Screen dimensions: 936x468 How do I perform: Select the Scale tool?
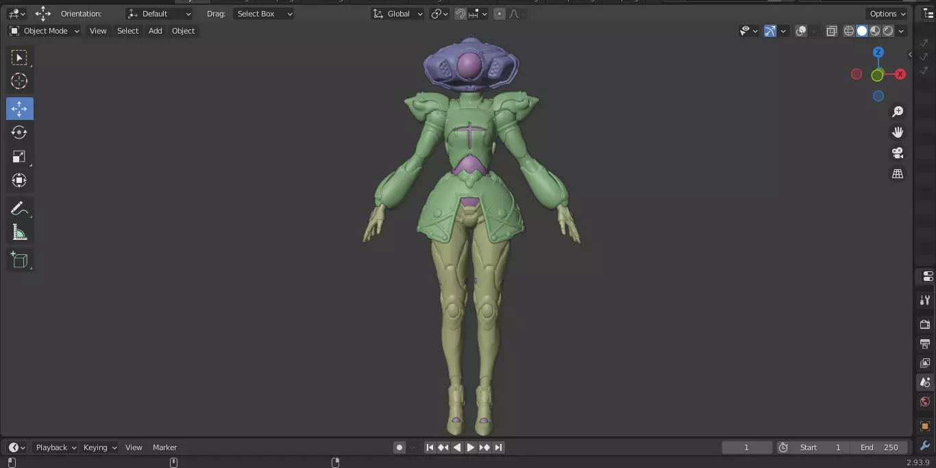[x=19, y=156]
